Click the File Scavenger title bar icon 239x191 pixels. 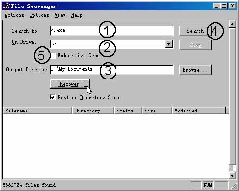tap(6, 6)
